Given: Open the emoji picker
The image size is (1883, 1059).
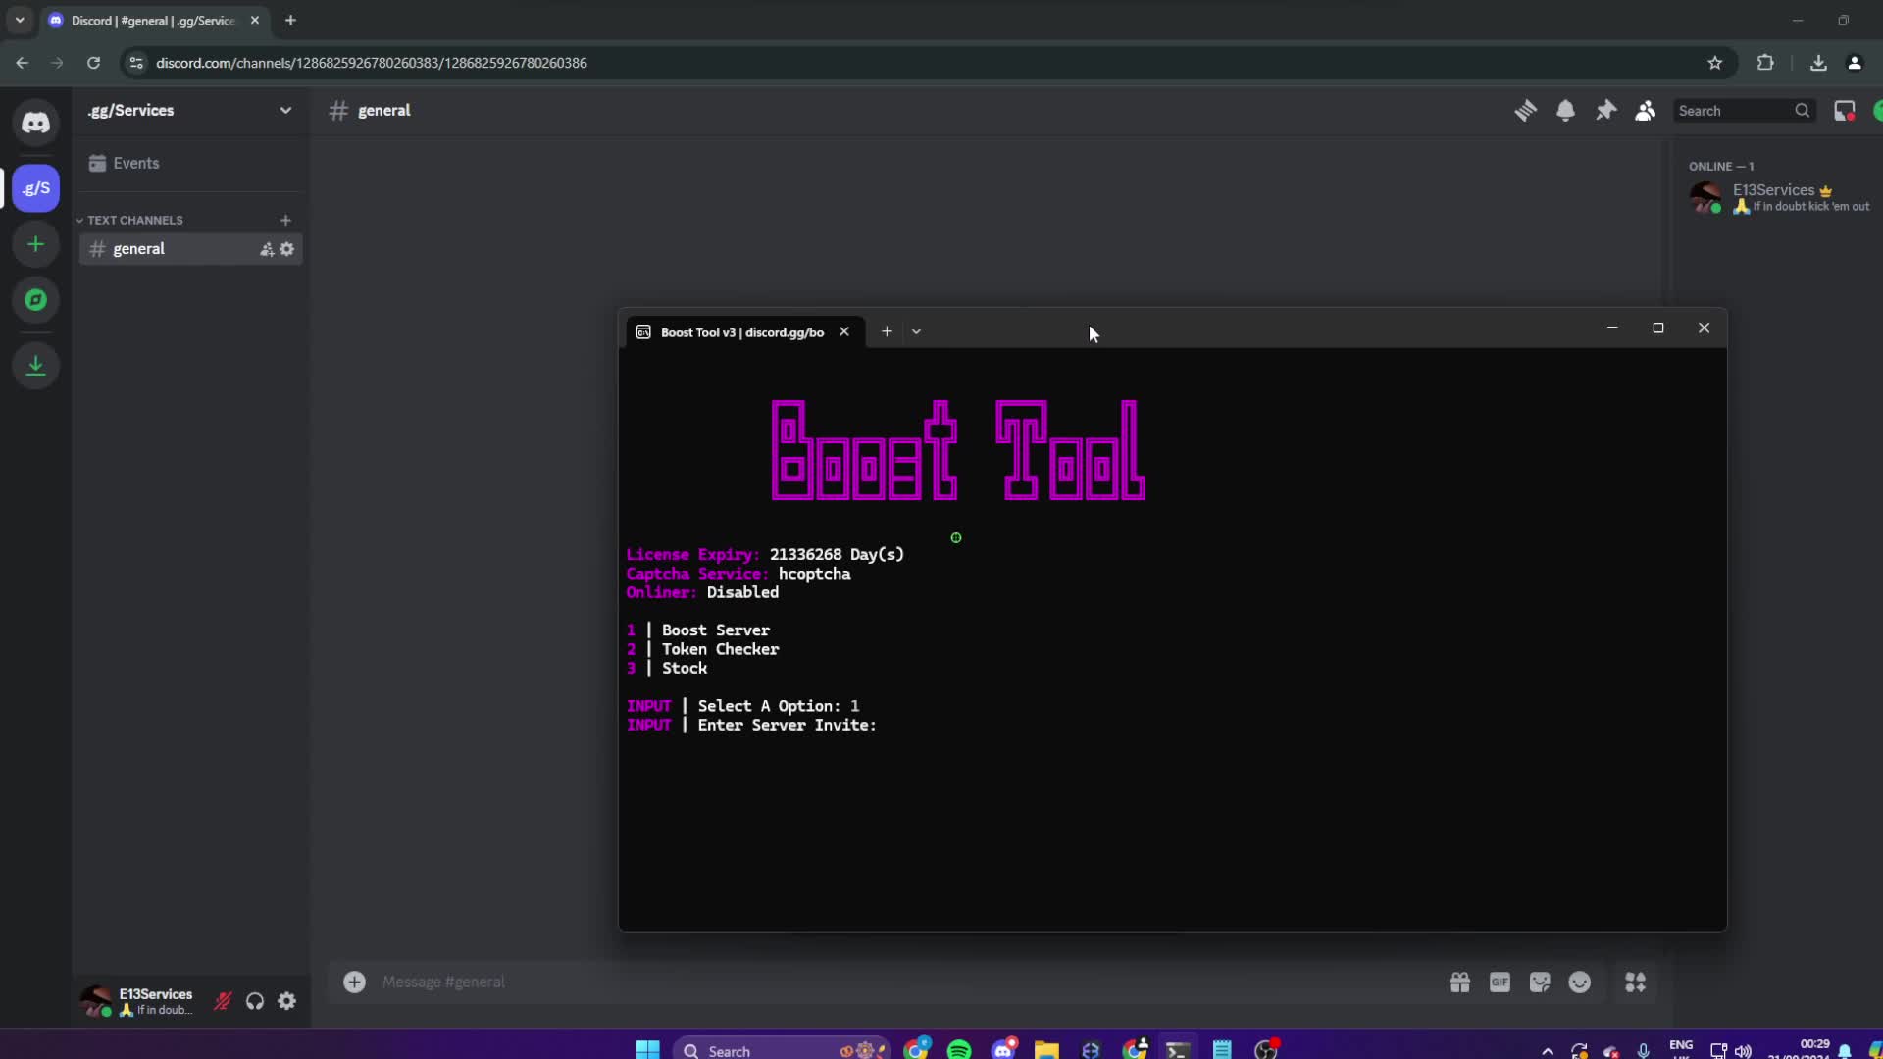Looking at the screenshot, I should [x=1580, y=983].
